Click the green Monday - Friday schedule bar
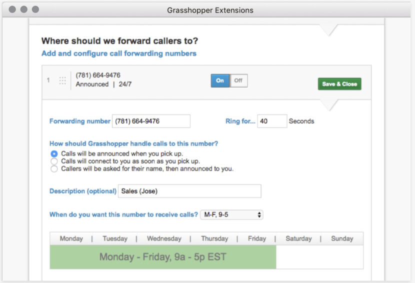Screen dimensions: 415x283 coord(163,257)
